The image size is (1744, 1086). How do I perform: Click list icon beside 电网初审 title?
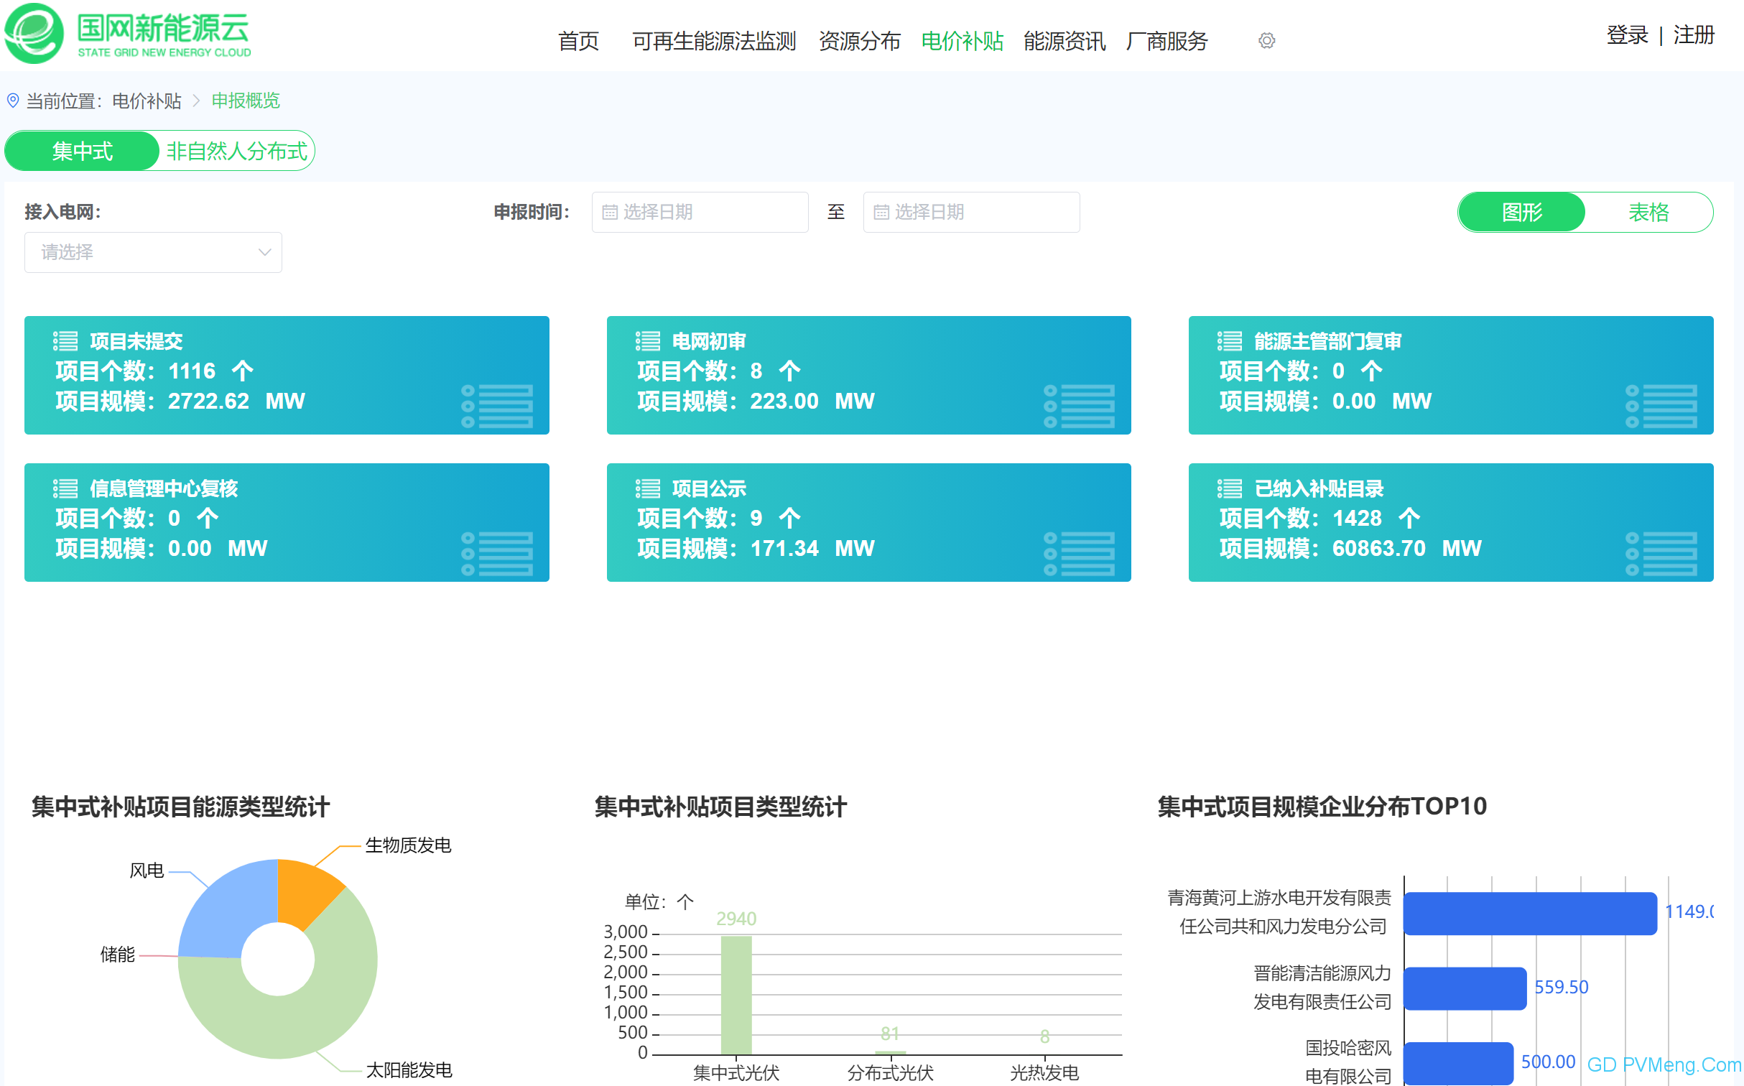coord(647,341)
